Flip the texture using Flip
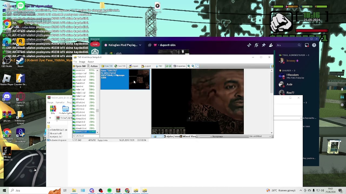Image resolution: width=346 pixels, height=194 pixels. (x=159, y=66)
